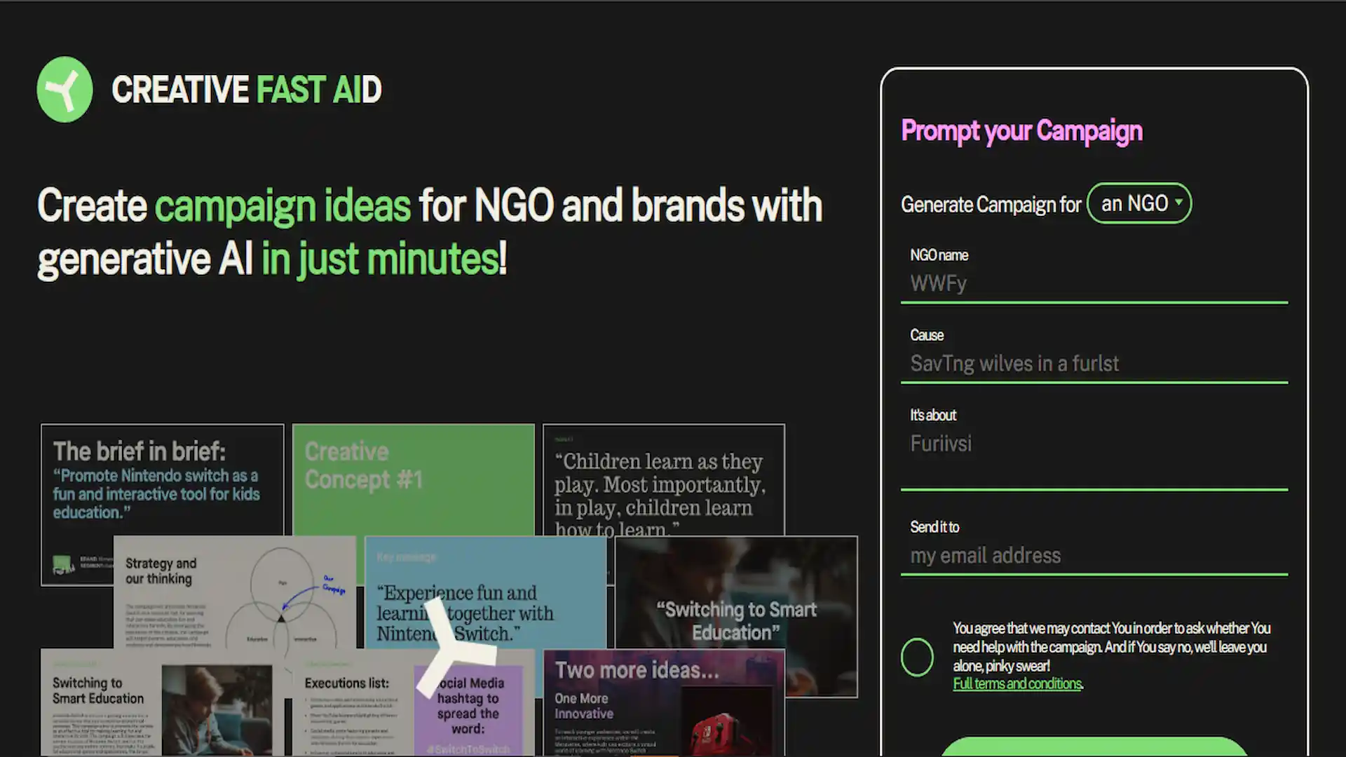
Task: Click the green Creative Fast Aid logo icon
Action: [x=64, y=90]
